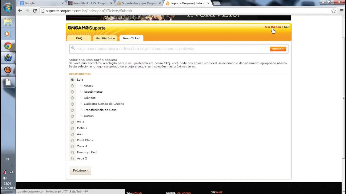Select the Point Blank radio button

72,140
